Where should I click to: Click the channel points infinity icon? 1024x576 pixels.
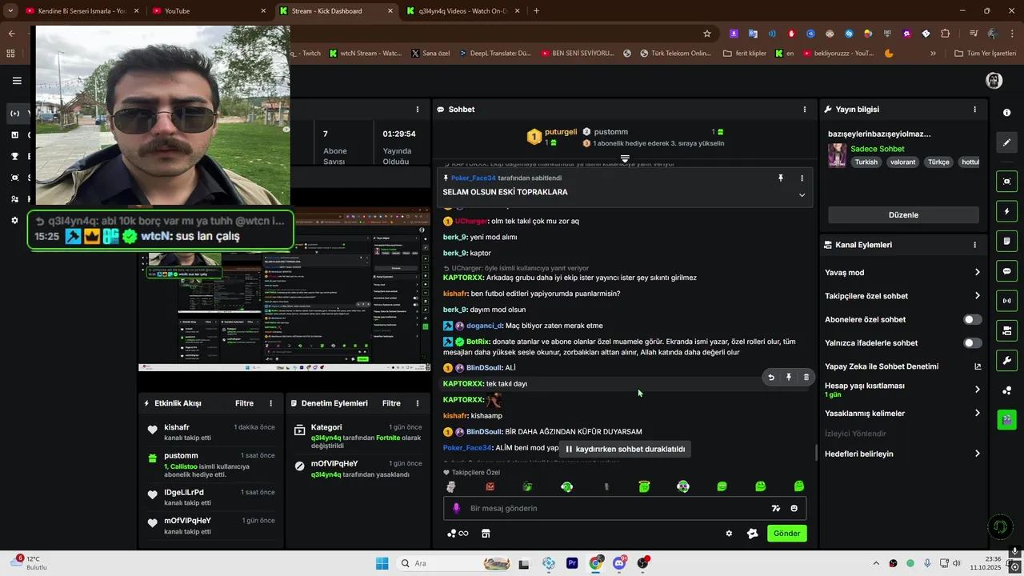[x=458, y=534]
